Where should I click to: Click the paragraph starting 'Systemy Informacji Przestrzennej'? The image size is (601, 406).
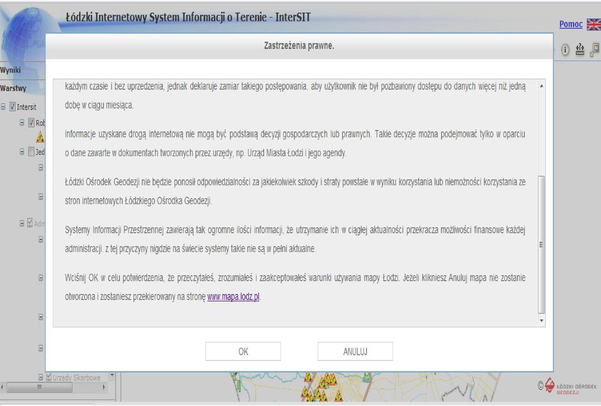coord(295,239)
